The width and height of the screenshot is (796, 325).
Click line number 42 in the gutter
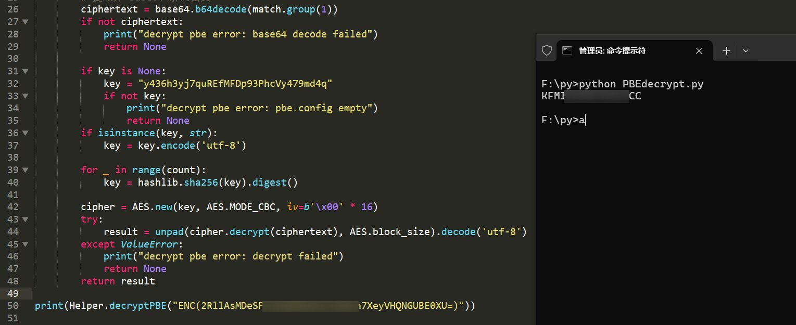coord(13,207)
